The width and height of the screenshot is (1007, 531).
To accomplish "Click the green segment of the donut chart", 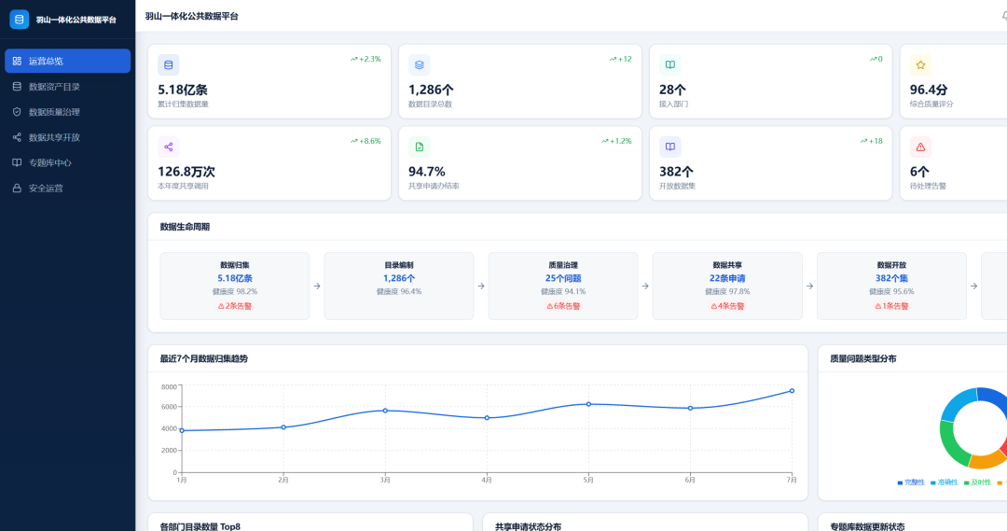I will [x=950, y=443].
